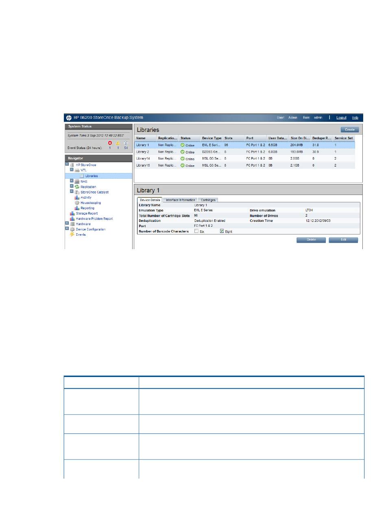Select the Library 2 row
Screen dimensions: 388x517
tap(244, 152)
